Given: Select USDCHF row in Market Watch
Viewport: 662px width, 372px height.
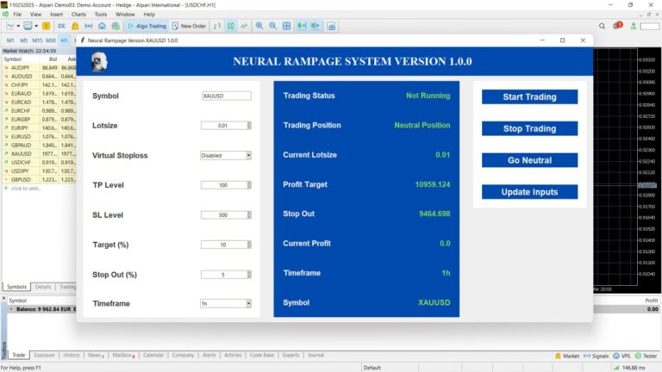Looking at the screenshot, I should 40,163.
